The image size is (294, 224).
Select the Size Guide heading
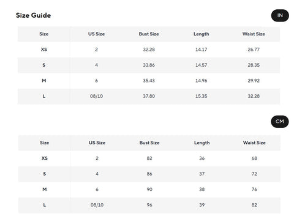click(x=34, y=15)
